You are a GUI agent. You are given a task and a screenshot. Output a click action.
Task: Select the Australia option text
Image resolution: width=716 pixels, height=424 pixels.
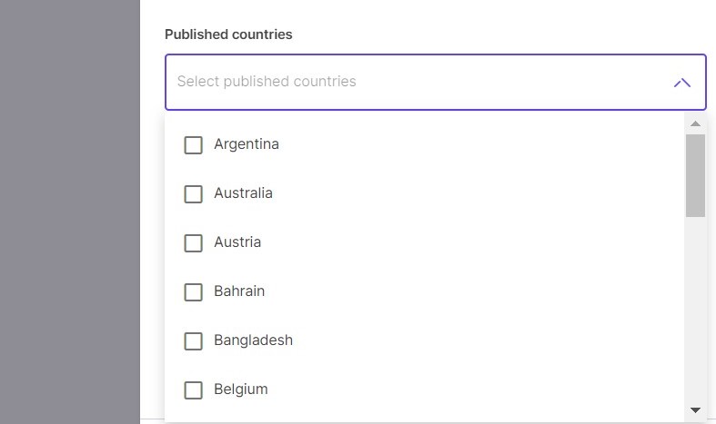(x=243, y=192)
